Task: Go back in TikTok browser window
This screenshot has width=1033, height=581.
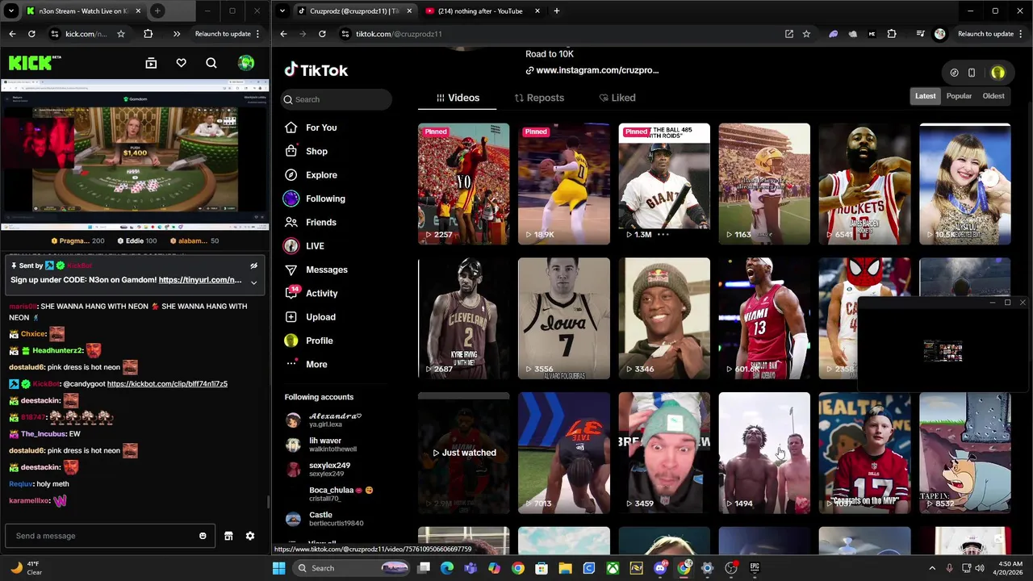Action: point(283,34)
